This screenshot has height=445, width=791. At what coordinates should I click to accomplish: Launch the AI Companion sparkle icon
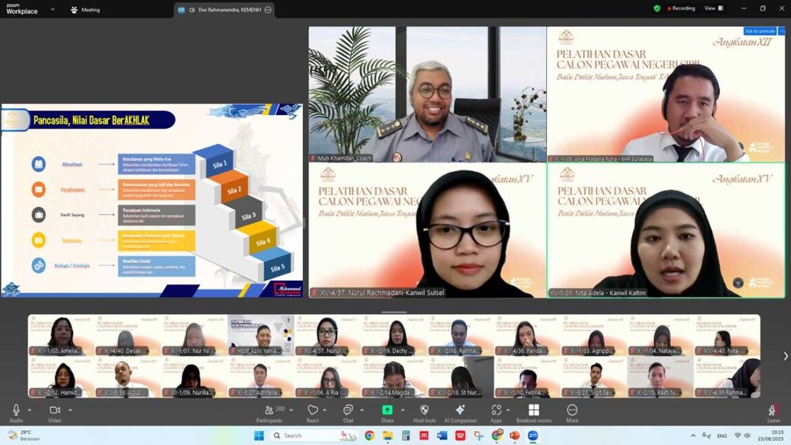pos(460,413)
